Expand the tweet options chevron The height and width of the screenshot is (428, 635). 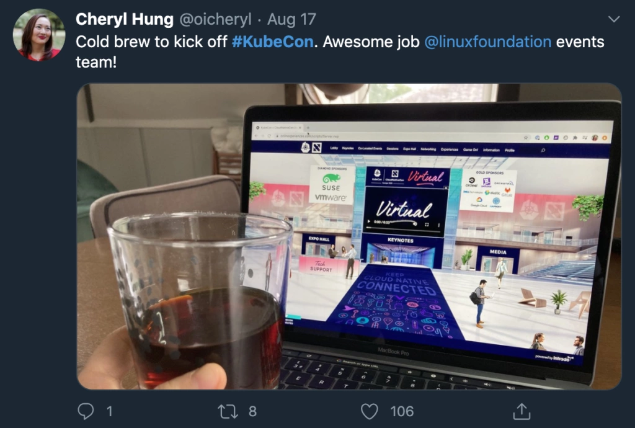[x=614, y=19]
